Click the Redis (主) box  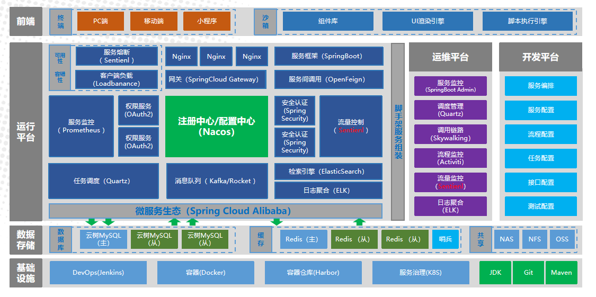(x=304, y=239)
